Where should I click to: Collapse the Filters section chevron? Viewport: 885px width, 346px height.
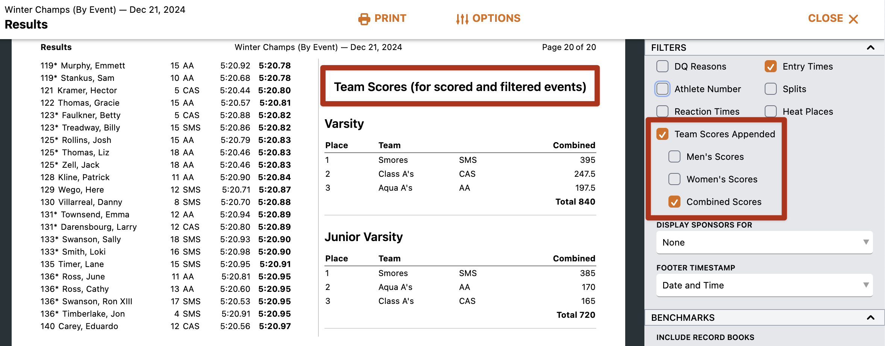pyautogui.click(x=870, y=48)
